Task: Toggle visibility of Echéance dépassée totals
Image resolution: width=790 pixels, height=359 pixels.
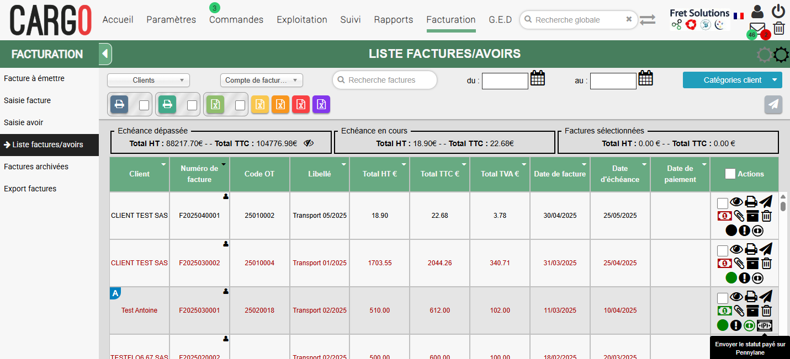Action: 308,143
